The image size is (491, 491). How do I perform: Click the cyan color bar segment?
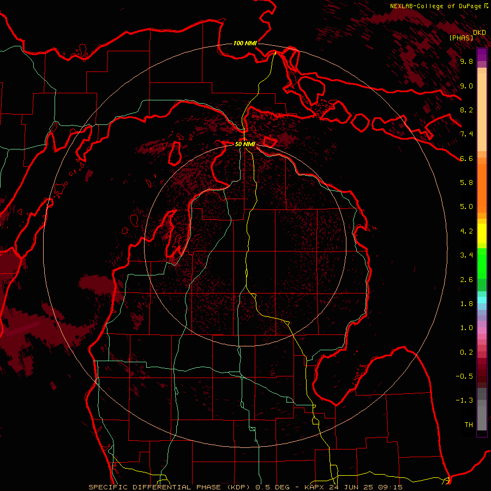coord(482,300)
